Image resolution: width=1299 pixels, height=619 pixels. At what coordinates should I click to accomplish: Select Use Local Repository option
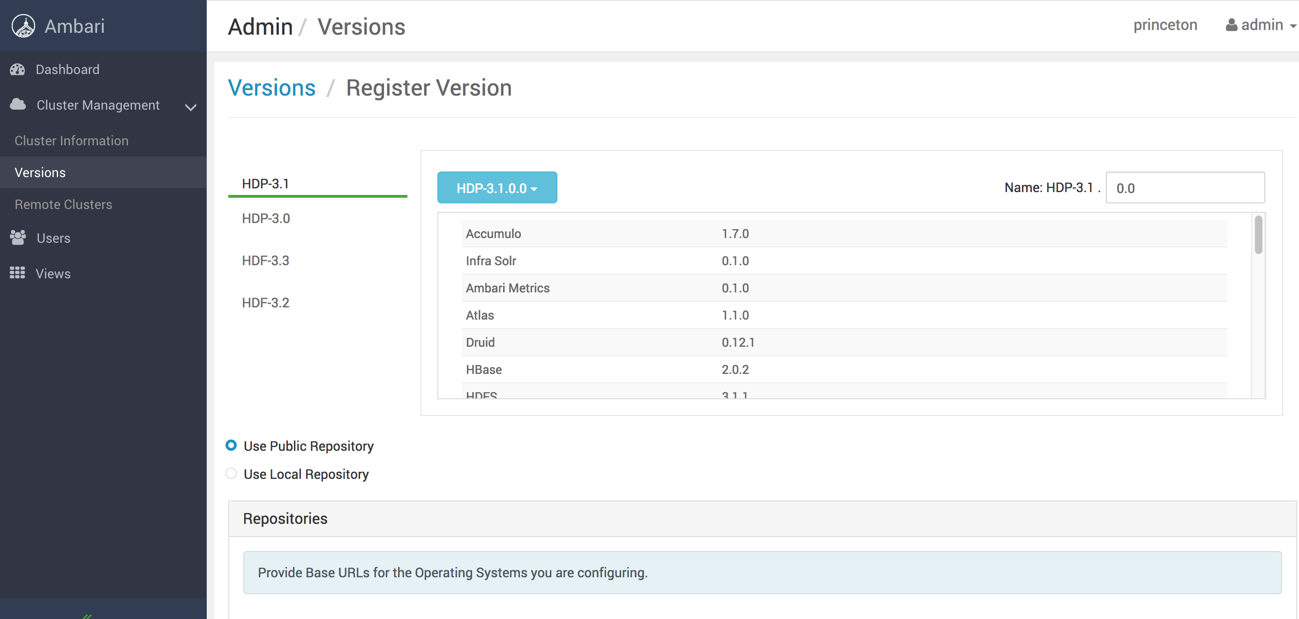[x=231, y=474]
